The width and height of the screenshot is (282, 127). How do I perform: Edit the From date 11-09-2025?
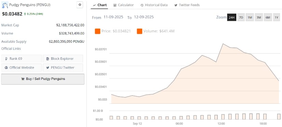click(x=113, y=17)
